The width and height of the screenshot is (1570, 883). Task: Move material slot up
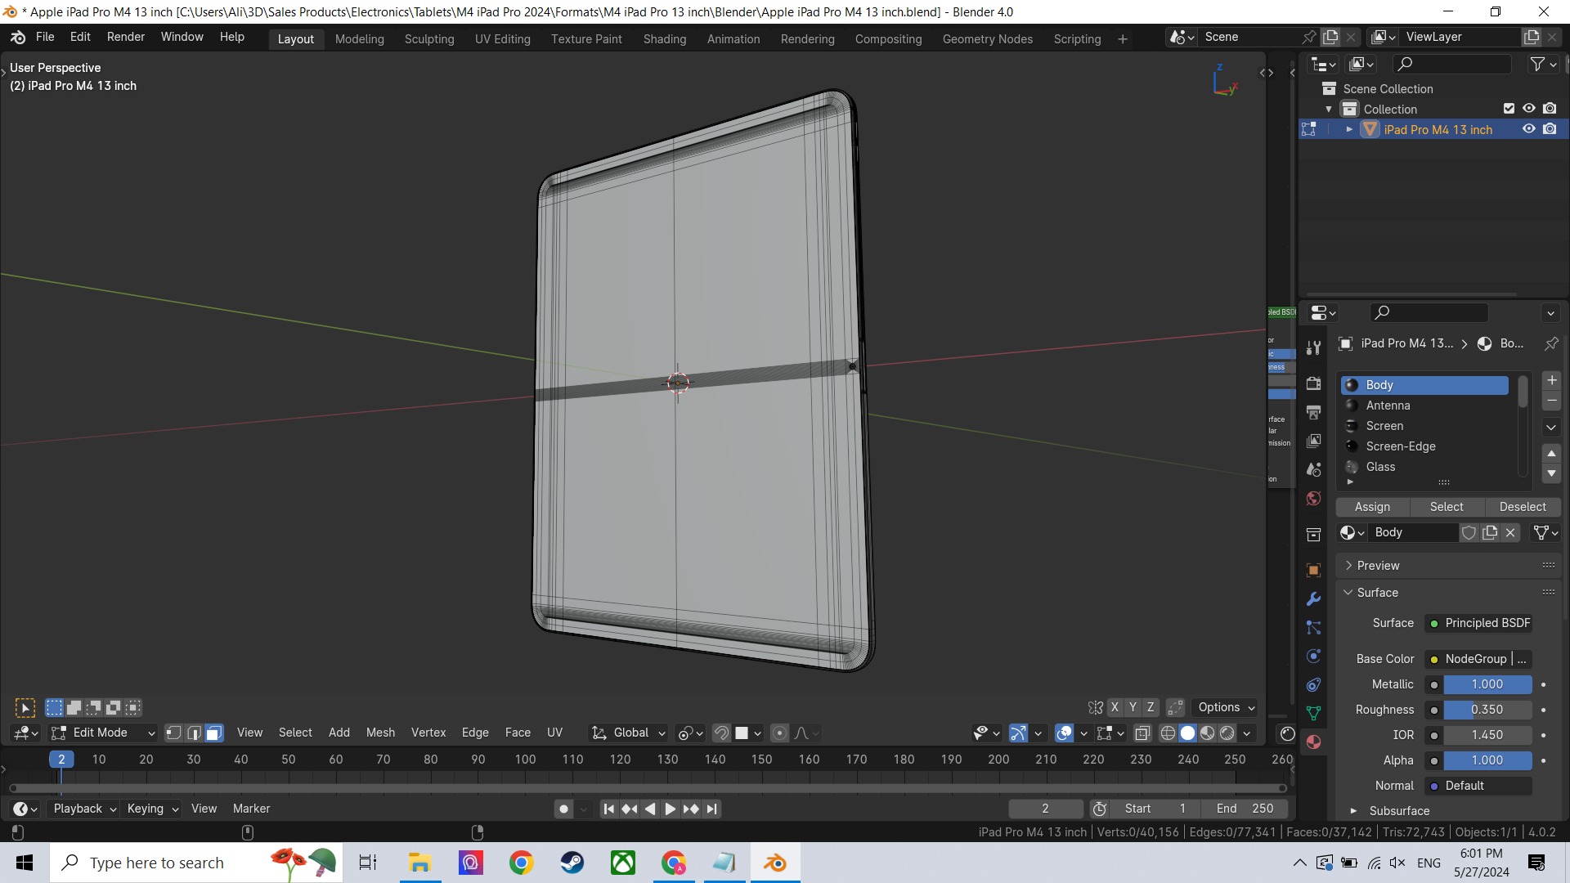point(1551,453)
